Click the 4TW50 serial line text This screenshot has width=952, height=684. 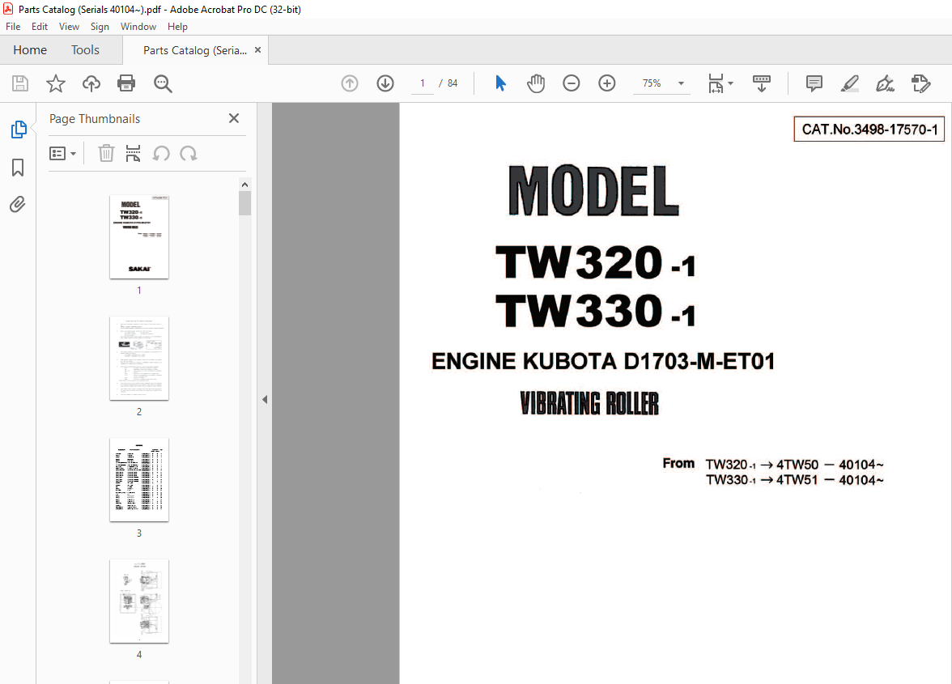[x=794, y=465]
